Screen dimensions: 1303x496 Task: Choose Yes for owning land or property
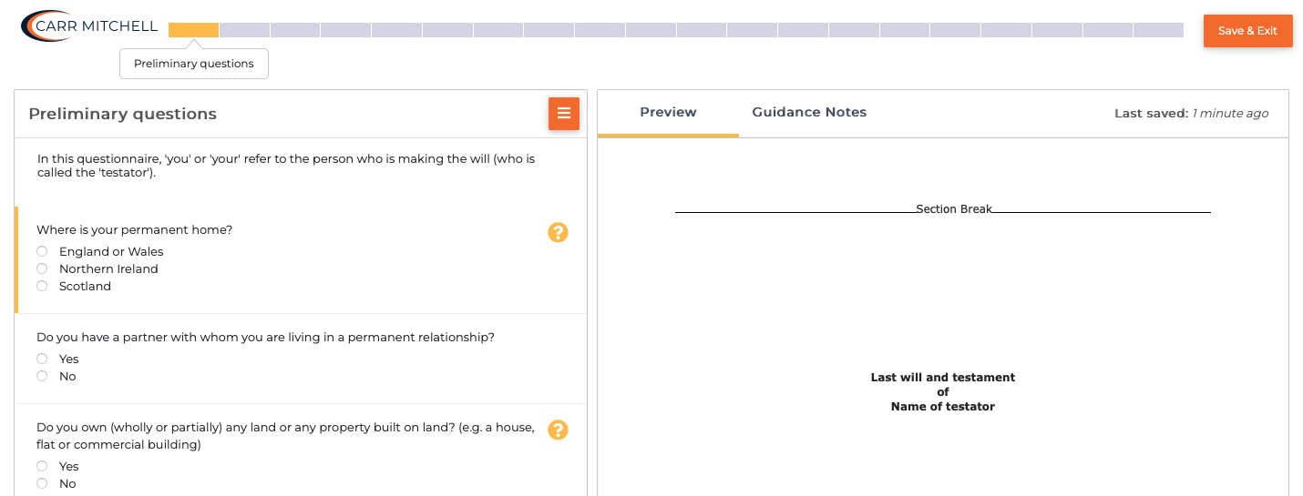coord(42,466)
